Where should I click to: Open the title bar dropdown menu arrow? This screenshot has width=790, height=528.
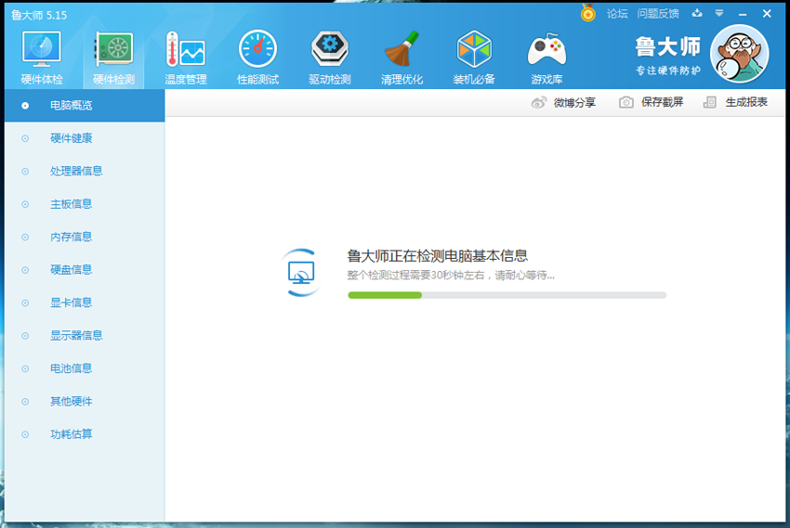point(719,14)
